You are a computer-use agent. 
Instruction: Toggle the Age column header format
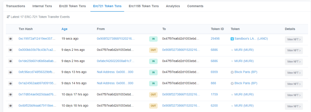(x=64, y=29)
